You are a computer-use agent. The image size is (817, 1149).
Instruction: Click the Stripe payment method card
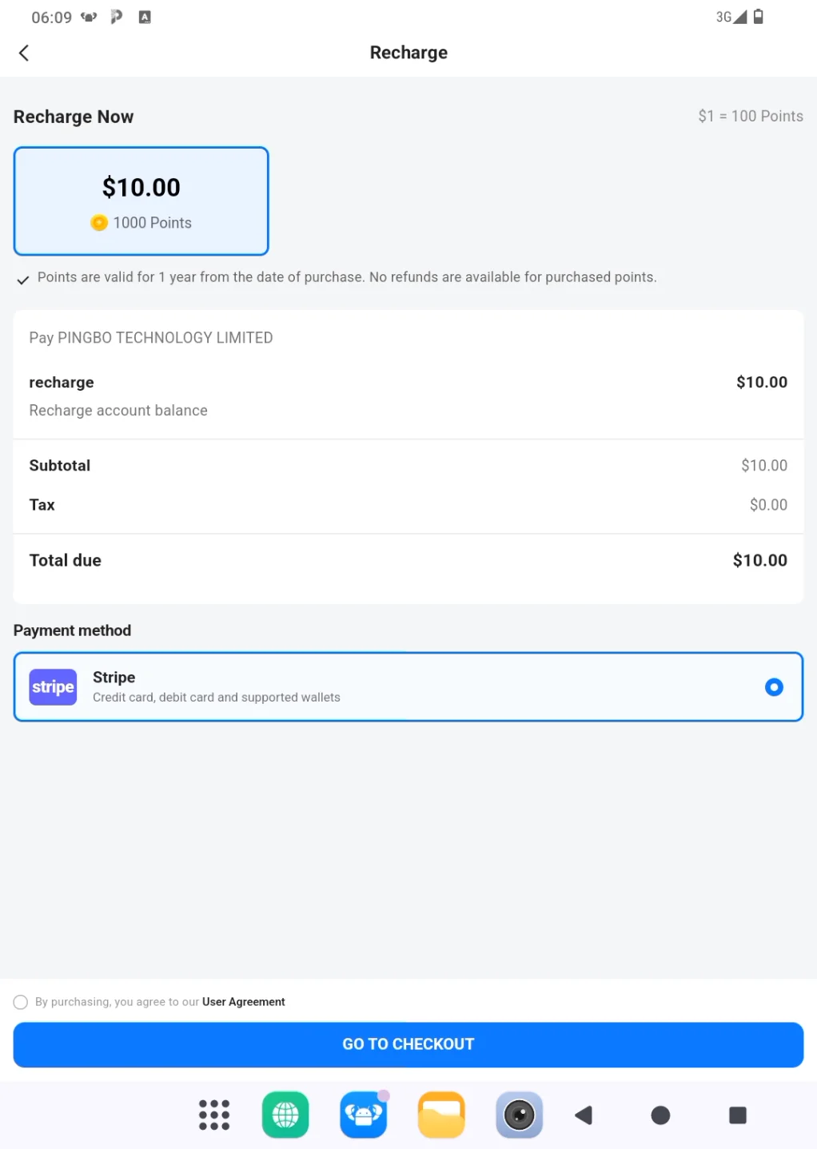[408, 687]
